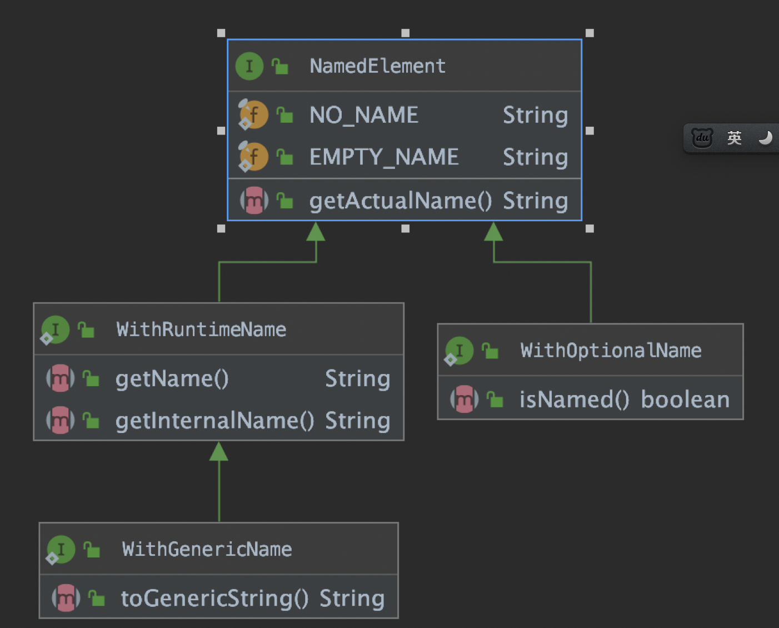The image size is (779, 628).
Task: Click the NO_NAME field icon
Action: [x=253, y=115]
